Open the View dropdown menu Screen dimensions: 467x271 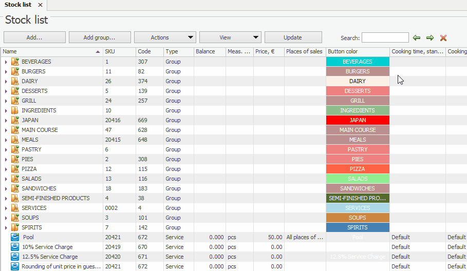tap(230, 37)
